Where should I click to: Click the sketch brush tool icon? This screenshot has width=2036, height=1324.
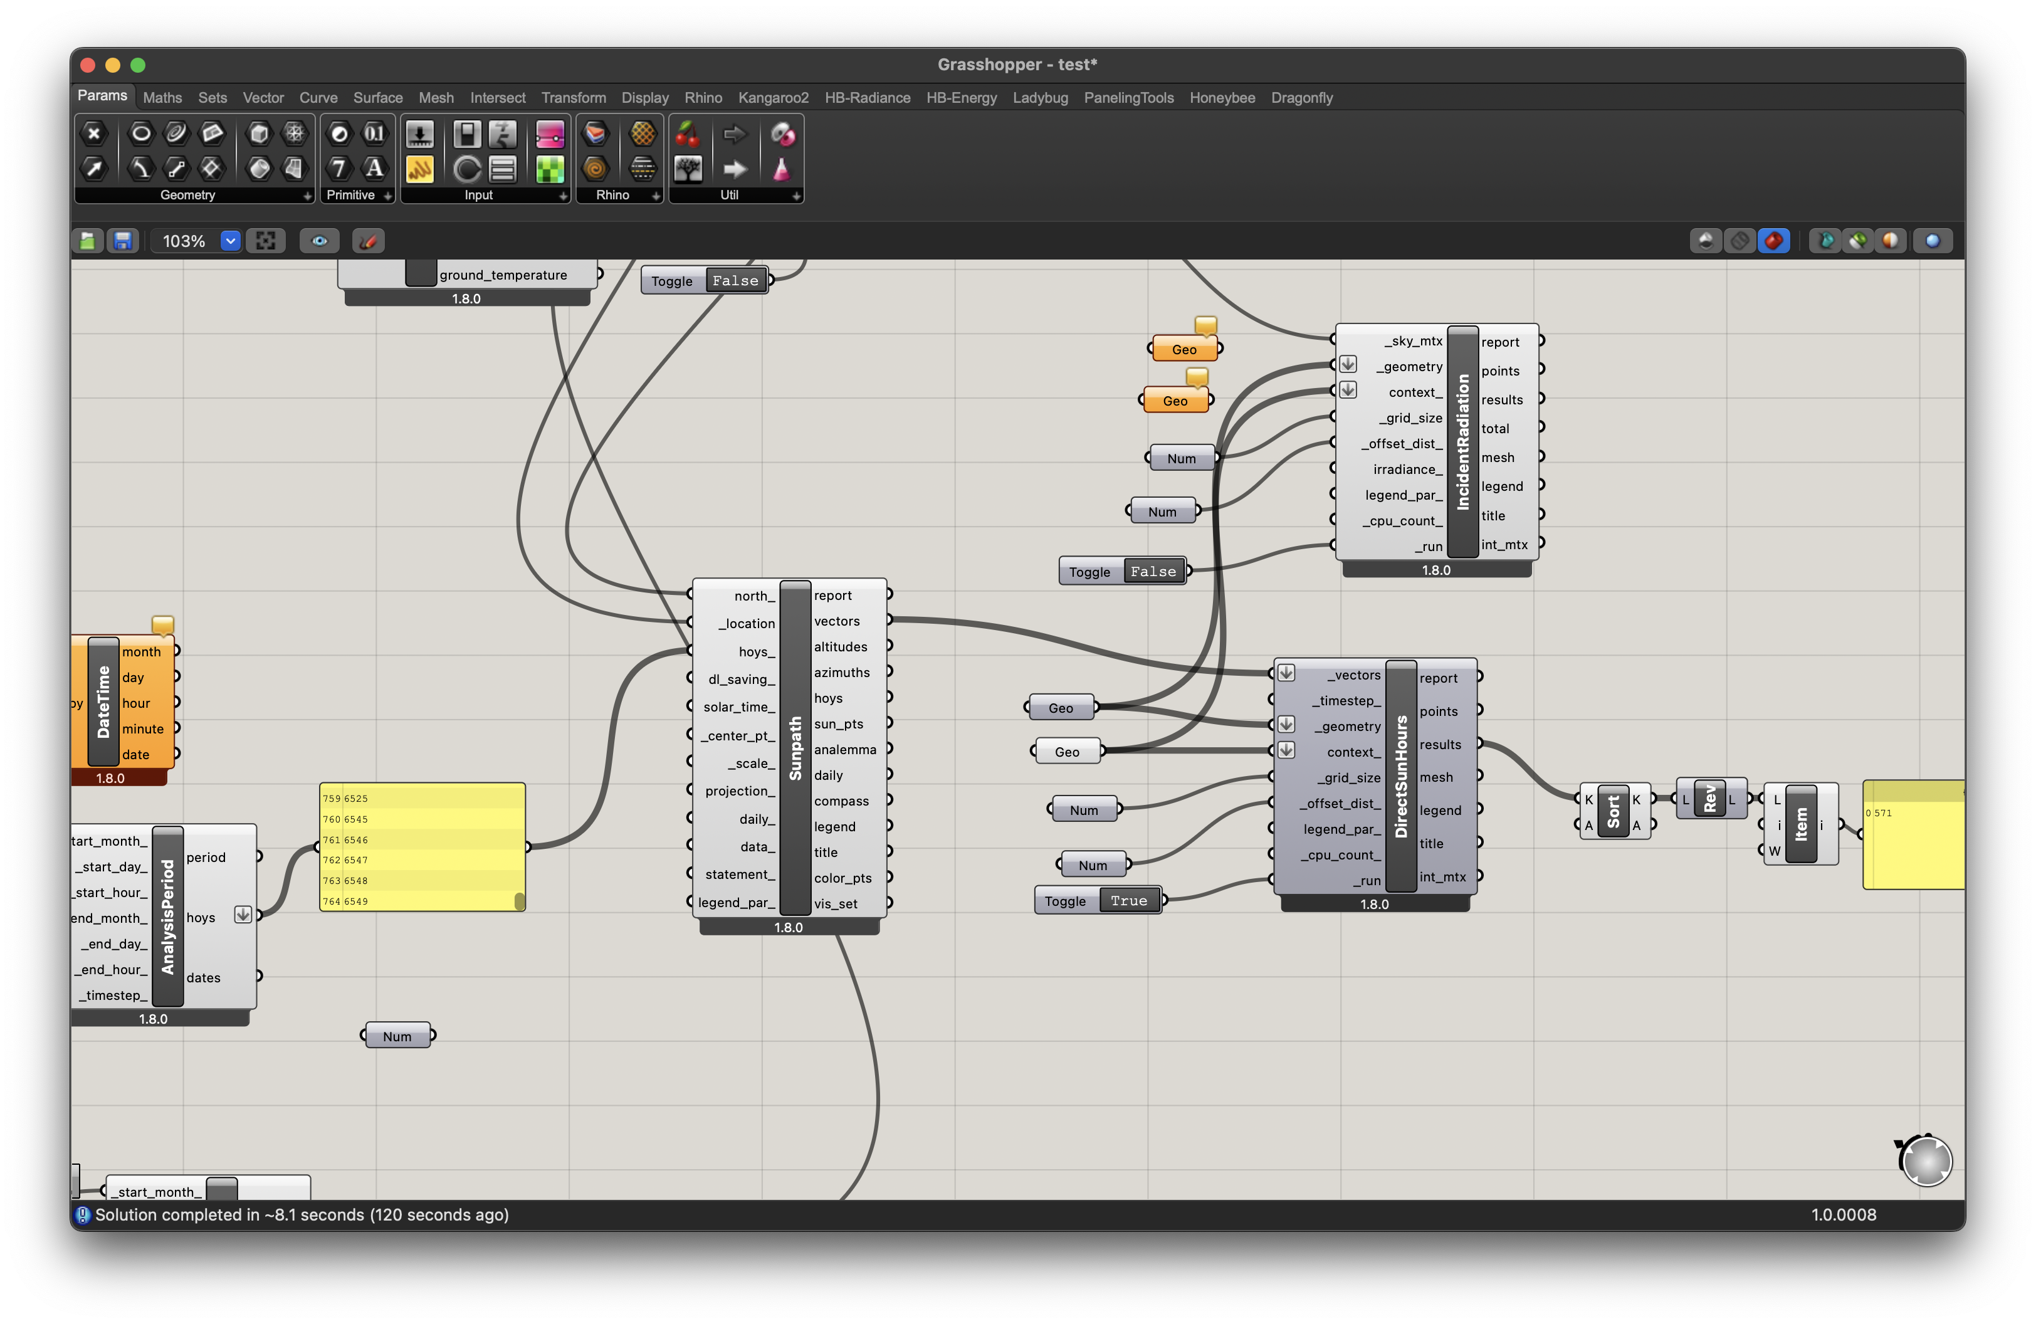point(368,241)
